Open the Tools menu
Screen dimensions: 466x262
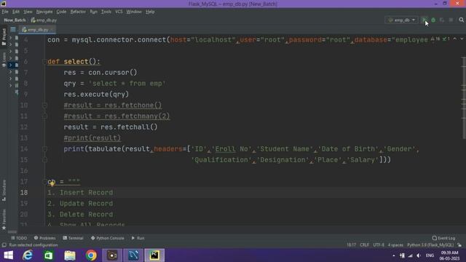click(106, 12)
